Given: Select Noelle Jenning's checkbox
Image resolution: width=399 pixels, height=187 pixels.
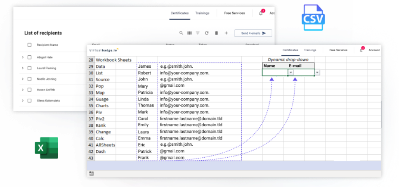Looking at the screenshot, I should (x=30, y=79).
